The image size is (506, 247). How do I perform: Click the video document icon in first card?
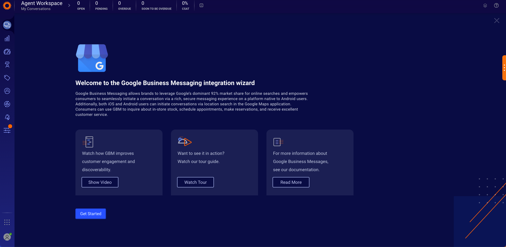tap(88, 142)
